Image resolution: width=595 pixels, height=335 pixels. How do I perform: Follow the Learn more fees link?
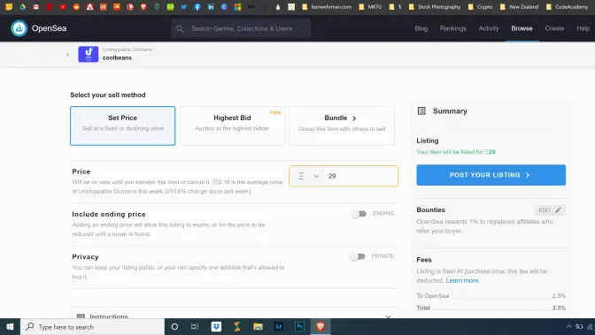(462, 280)
